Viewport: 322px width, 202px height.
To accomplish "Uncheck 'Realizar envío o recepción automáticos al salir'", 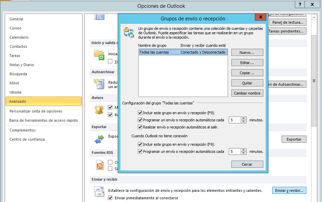I will click(x=140, y=127).
